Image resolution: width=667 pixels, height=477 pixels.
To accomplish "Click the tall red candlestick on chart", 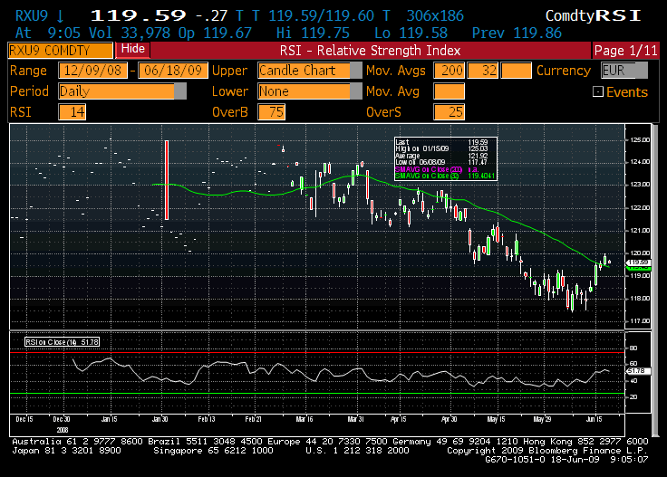I will click(x=167, y=179).
